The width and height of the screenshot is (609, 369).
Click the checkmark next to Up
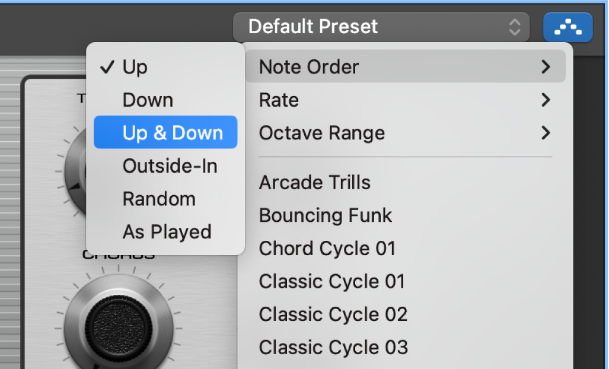click(106, 67)
